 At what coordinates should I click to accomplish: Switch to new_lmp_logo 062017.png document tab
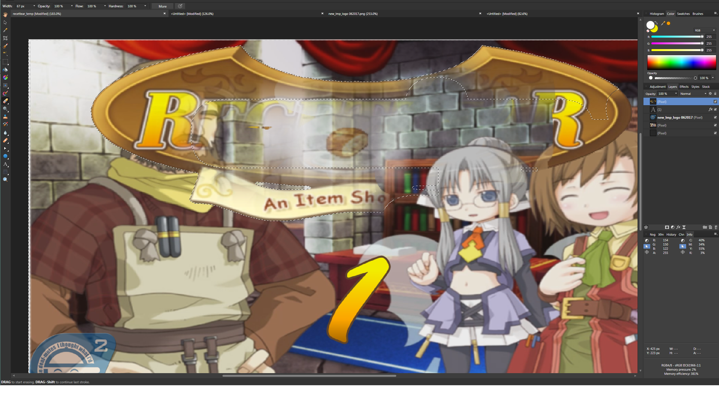(x=353, y=14)
